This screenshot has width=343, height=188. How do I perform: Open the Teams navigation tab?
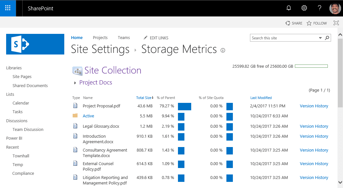[x=124, y=38]
